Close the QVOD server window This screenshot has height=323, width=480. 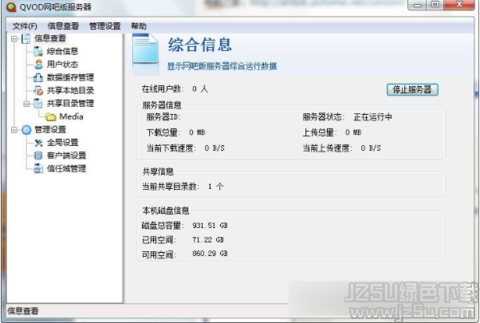point(459,6)
